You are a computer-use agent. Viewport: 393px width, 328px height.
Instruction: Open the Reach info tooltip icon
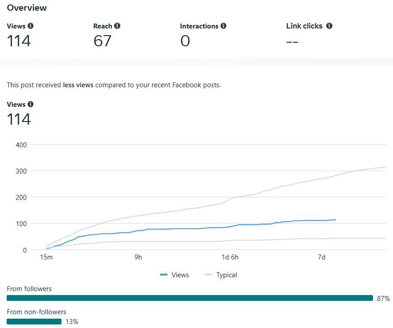(x=117, y=26)
